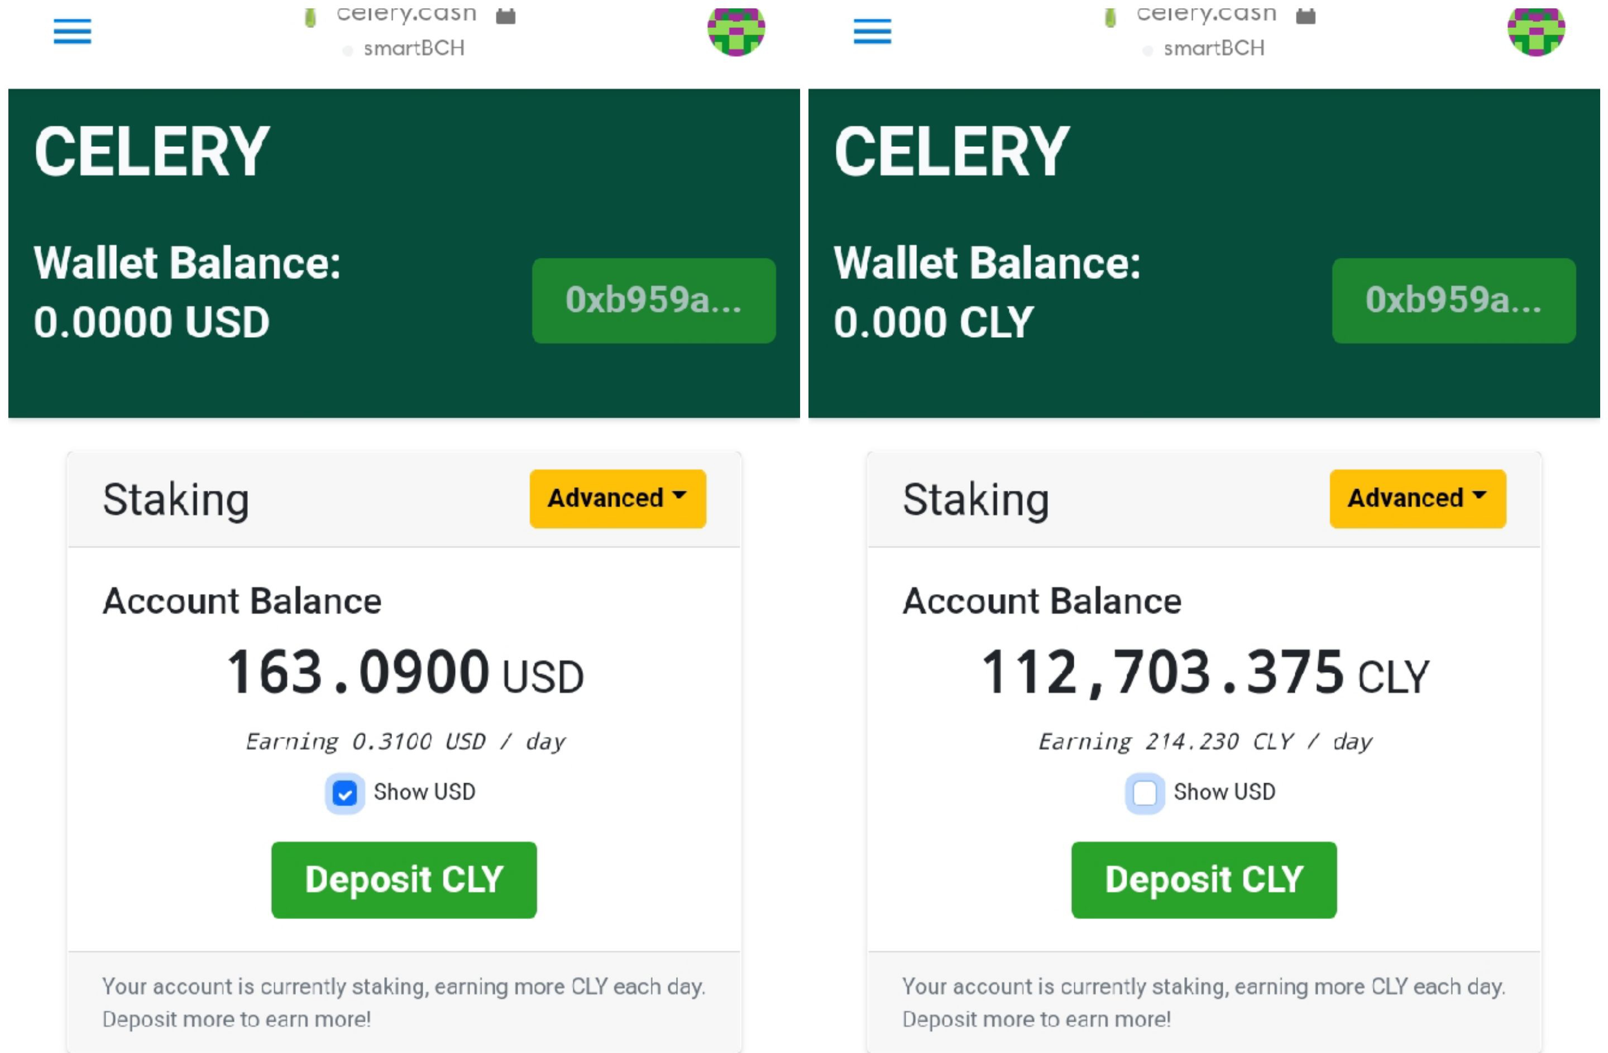
Task: Open the Advanced dropdown above the 112,703.375 CLY balance
Action: (x=1418, y=499)
